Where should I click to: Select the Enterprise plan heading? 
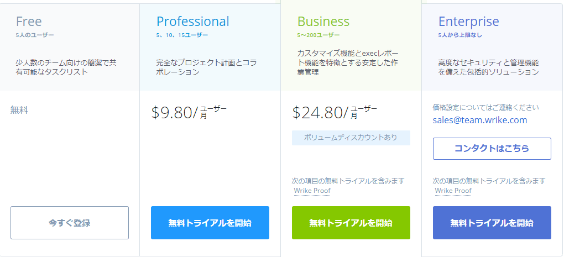click(469, 22)
